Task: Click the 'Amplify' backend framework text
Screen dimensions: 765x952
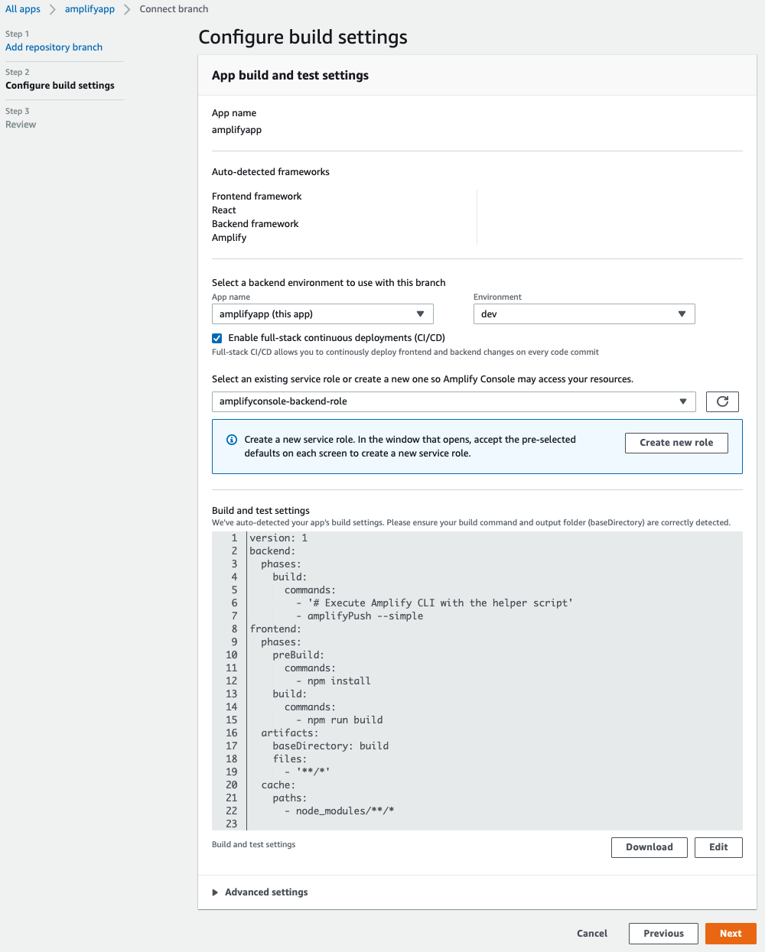Action: [229, 238]
